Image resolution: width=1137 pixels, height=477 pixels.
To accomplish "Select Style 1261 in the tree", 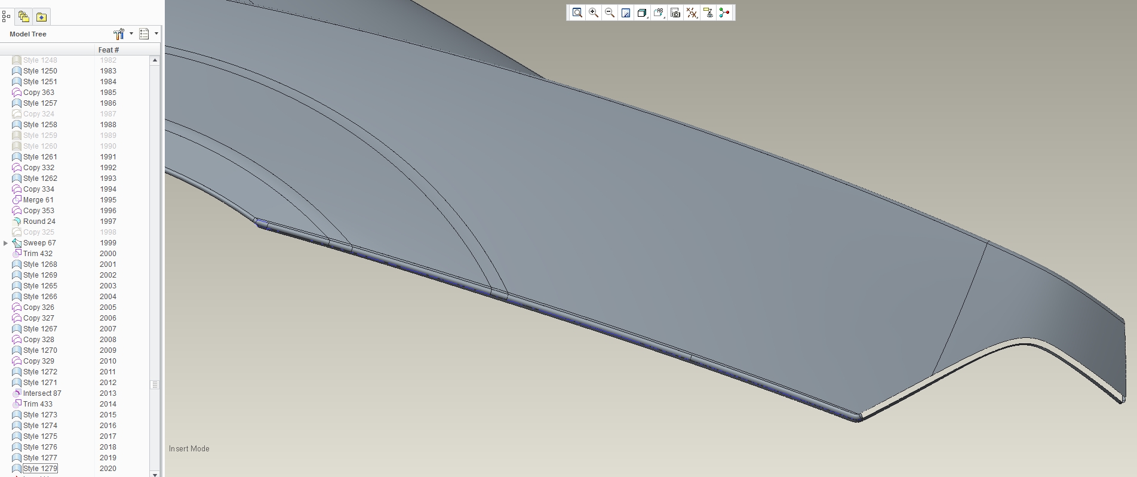I will [x=40, y=157].
